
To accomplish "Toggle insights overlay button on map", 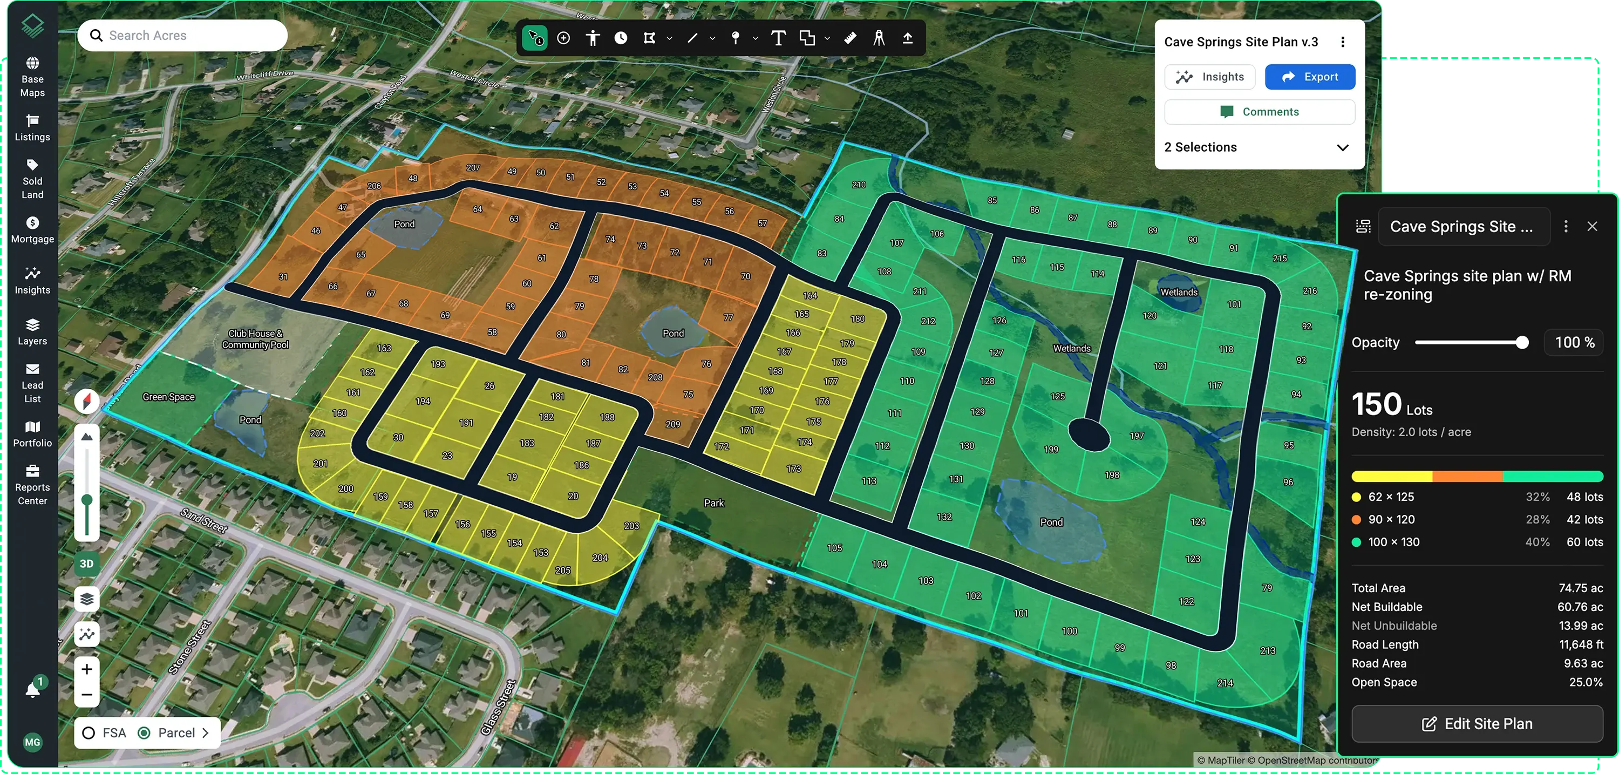I will click(x=87, y=634).
